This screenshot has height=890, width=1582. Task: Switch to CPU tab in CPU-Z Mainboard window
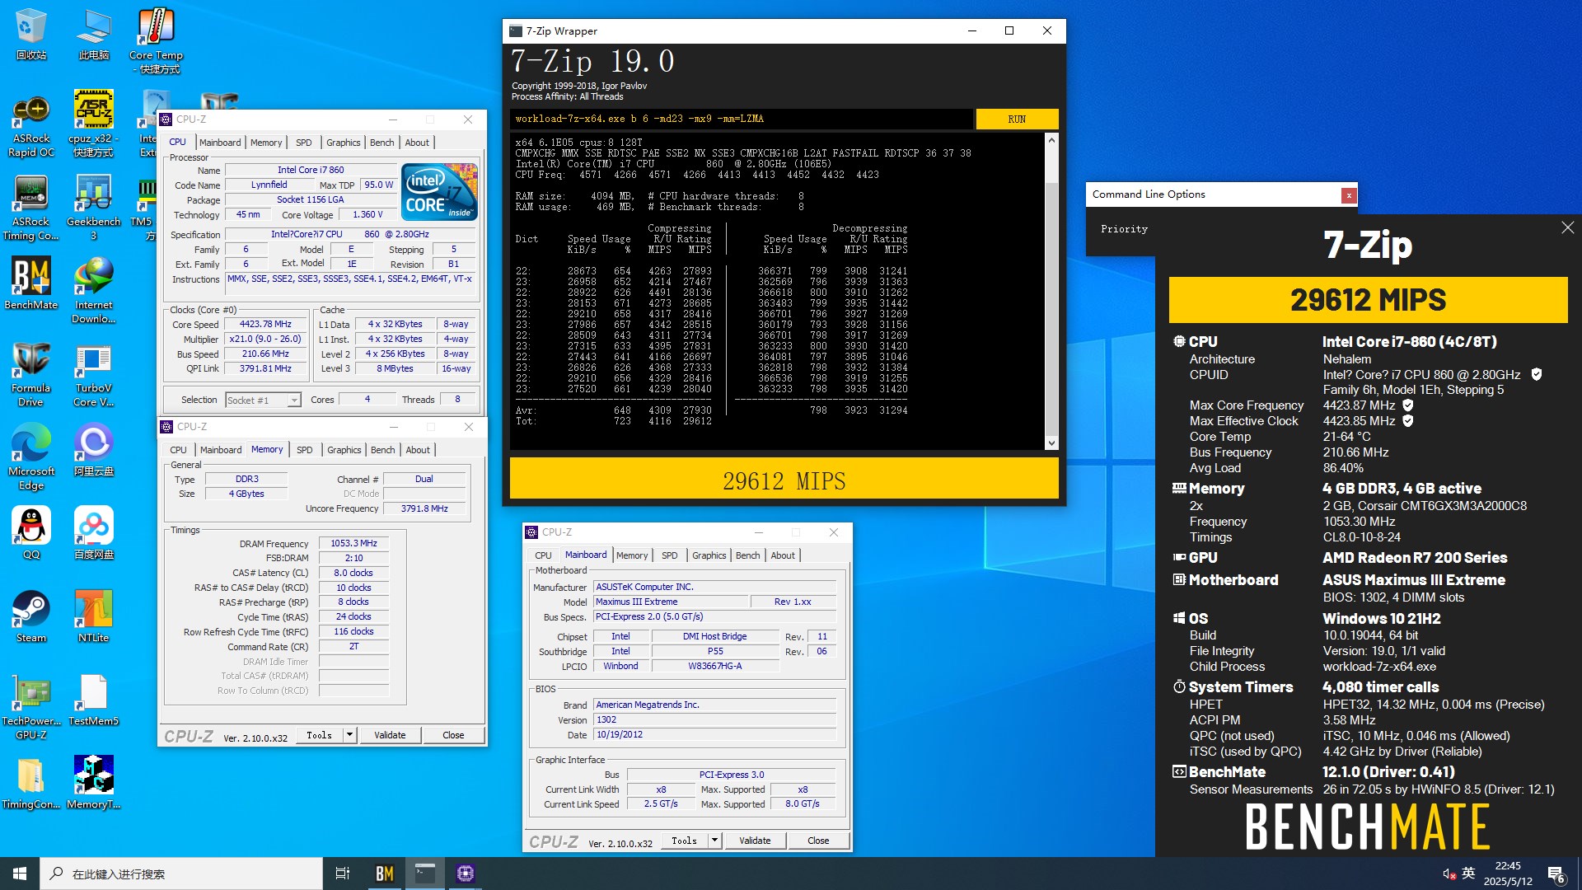(543, 555)
